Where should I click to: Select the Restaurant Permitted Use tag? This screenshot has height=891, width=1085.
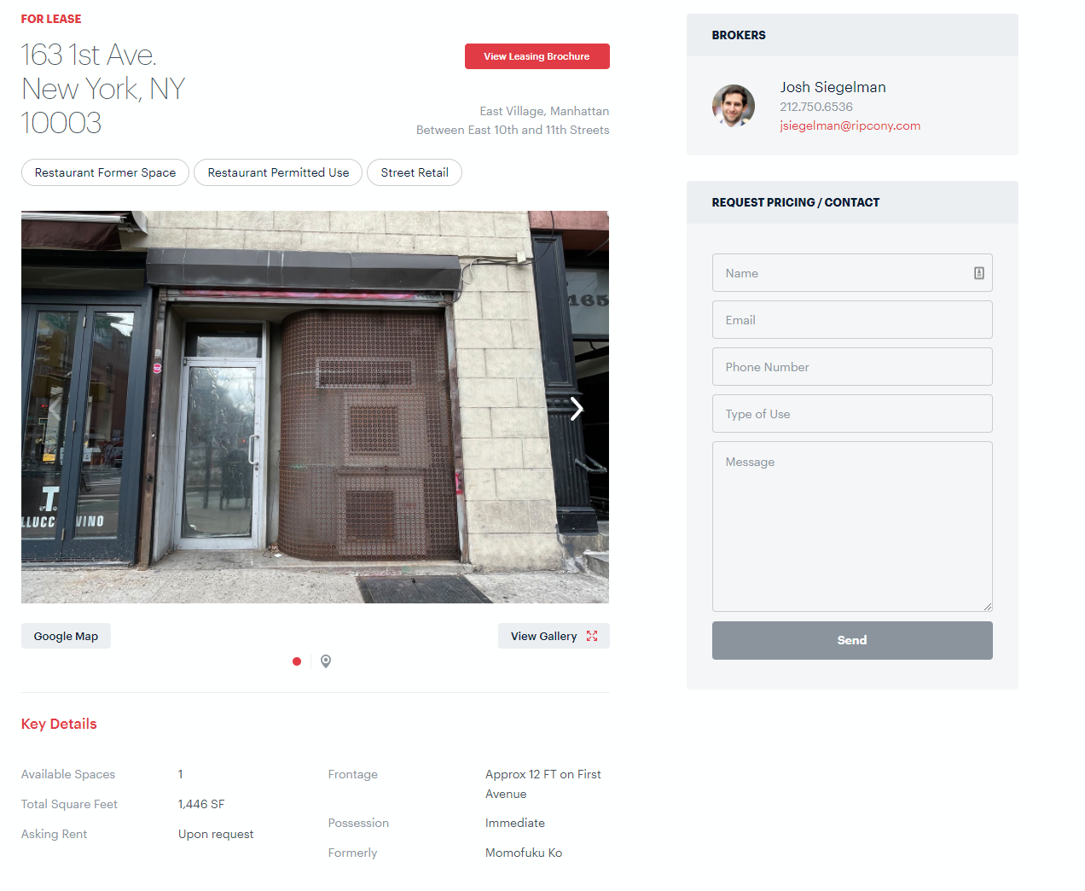[x=278, y=172]
